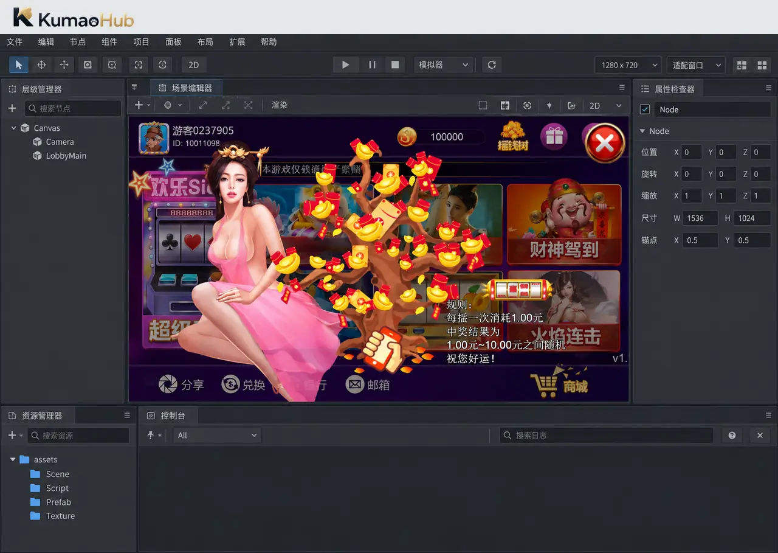
Task: Click the console help question icon
Action: coord(732,435)
